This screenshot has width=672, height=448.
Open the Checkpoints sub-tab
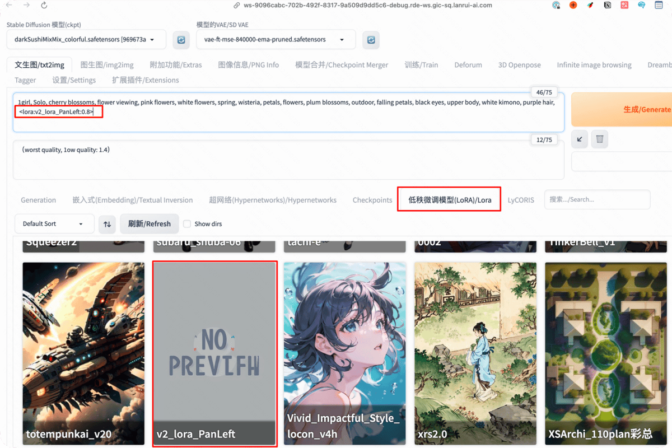coord(372,200)
